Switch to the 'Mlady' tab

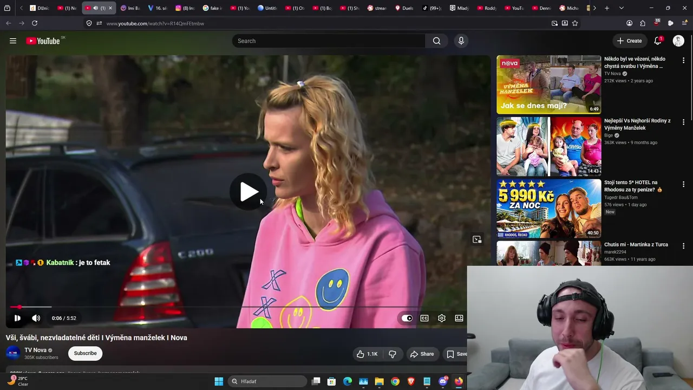[460, 8]
